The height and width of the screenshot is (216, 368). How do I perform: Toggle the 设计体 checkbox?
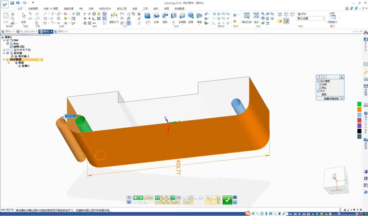(8, 53)
